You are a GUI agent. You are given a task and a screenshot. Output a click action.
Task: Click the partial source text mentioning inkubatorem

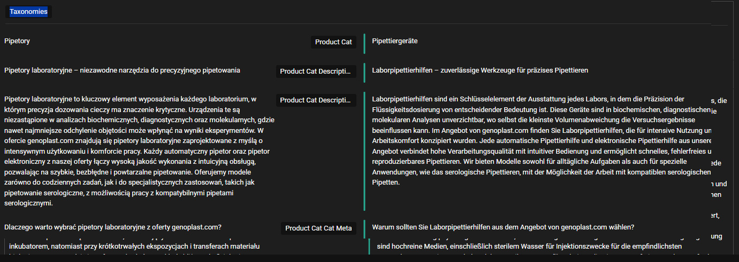click(x=135, y=247)
